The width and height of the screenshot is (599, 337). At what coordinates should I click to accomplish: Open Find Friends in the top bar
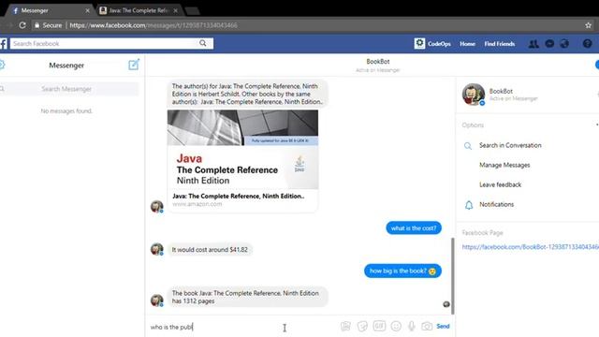[x=499, y=44]
